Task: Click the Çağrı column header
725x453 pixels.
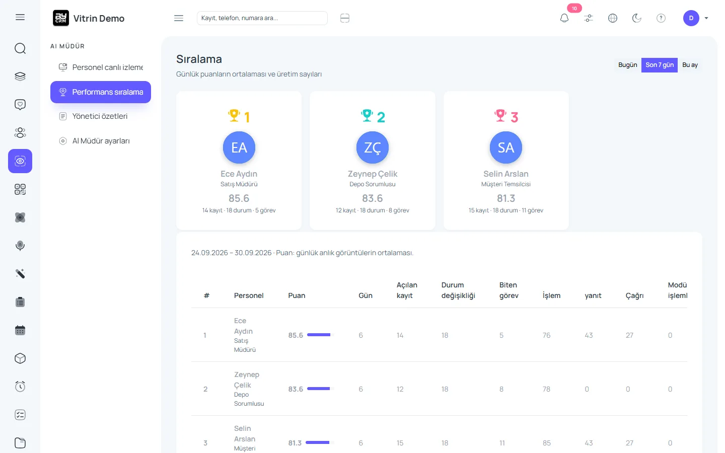Action: (x=634, y=295)
